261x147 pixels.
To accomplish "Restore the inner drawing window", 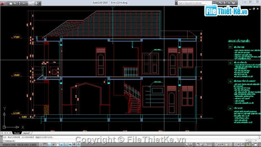I will click(x=254, y=9).
